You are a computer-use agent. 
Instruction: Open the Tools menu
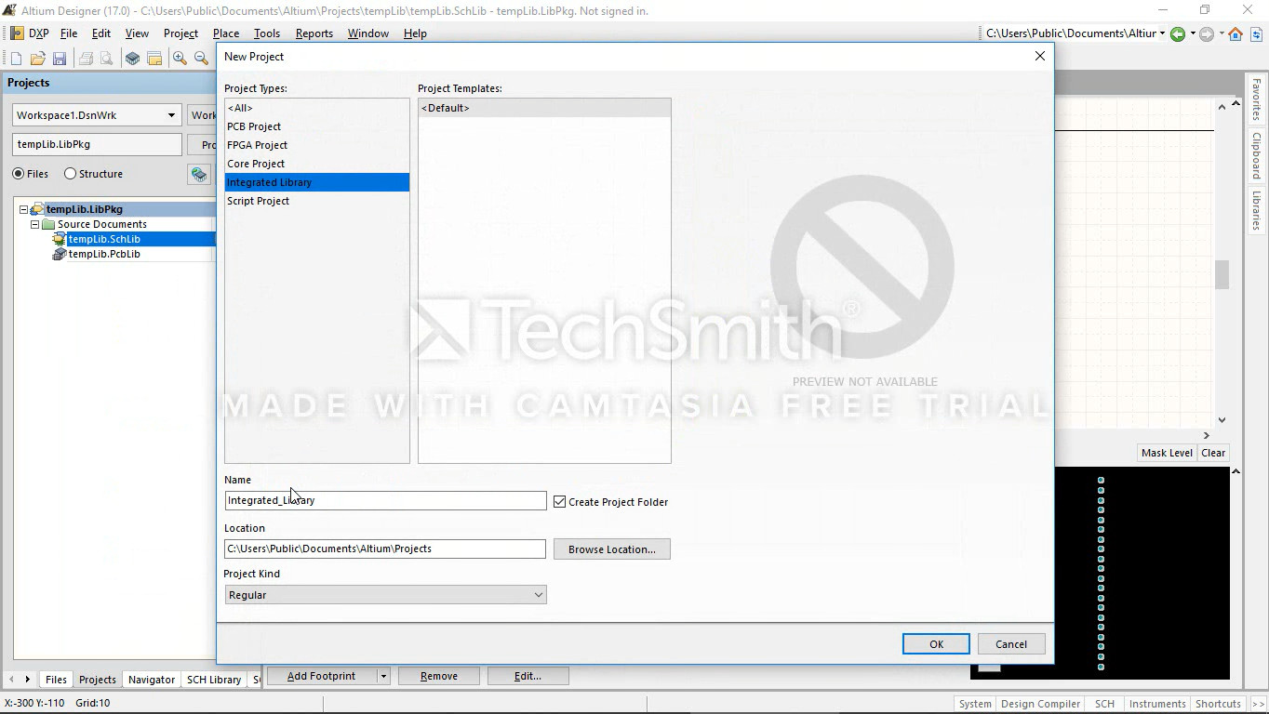266,33
